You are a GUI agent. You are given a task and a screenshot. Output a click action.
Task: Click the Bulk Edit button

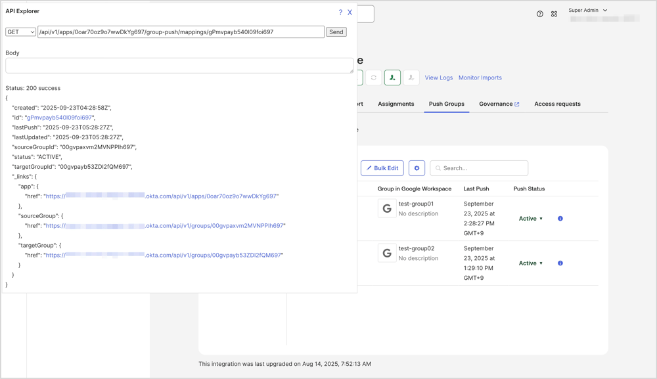point(382,168)
